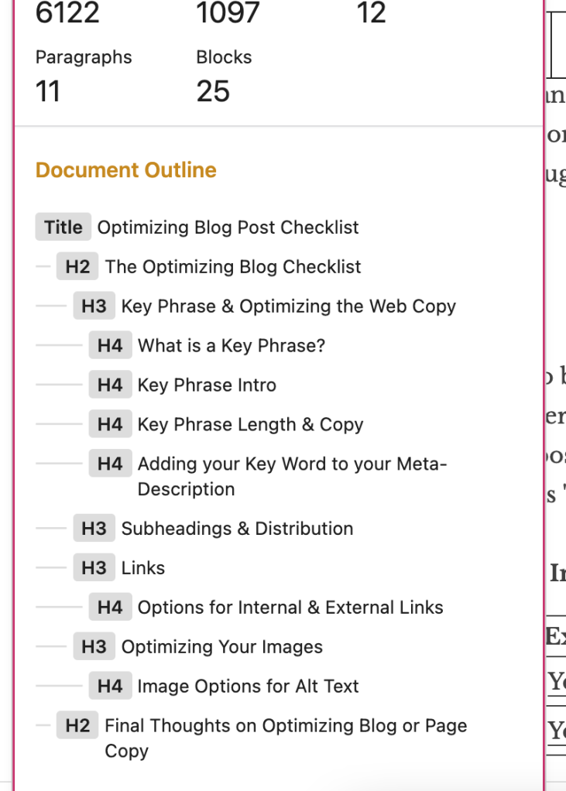Select the What is a Key Phrase? heading

point(231,346)
